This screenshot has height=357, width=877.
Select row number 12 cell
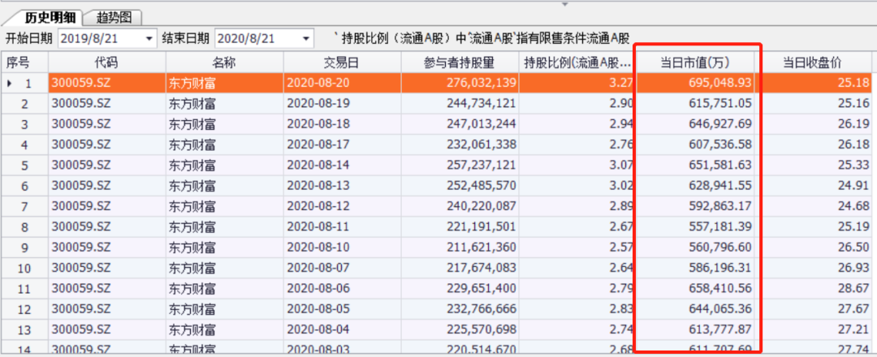(x=24, y=308)
